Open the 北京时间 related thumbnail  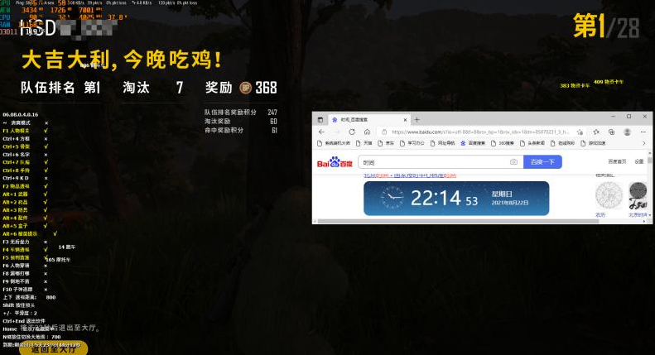click(x=638, y=195)
